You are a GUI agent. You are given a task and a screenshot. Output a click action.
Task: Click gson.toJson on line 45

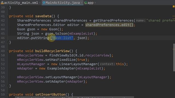pos(56,33)
